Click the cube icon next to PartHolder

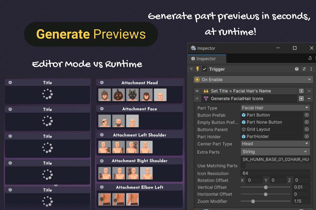(x=244, y=136)
